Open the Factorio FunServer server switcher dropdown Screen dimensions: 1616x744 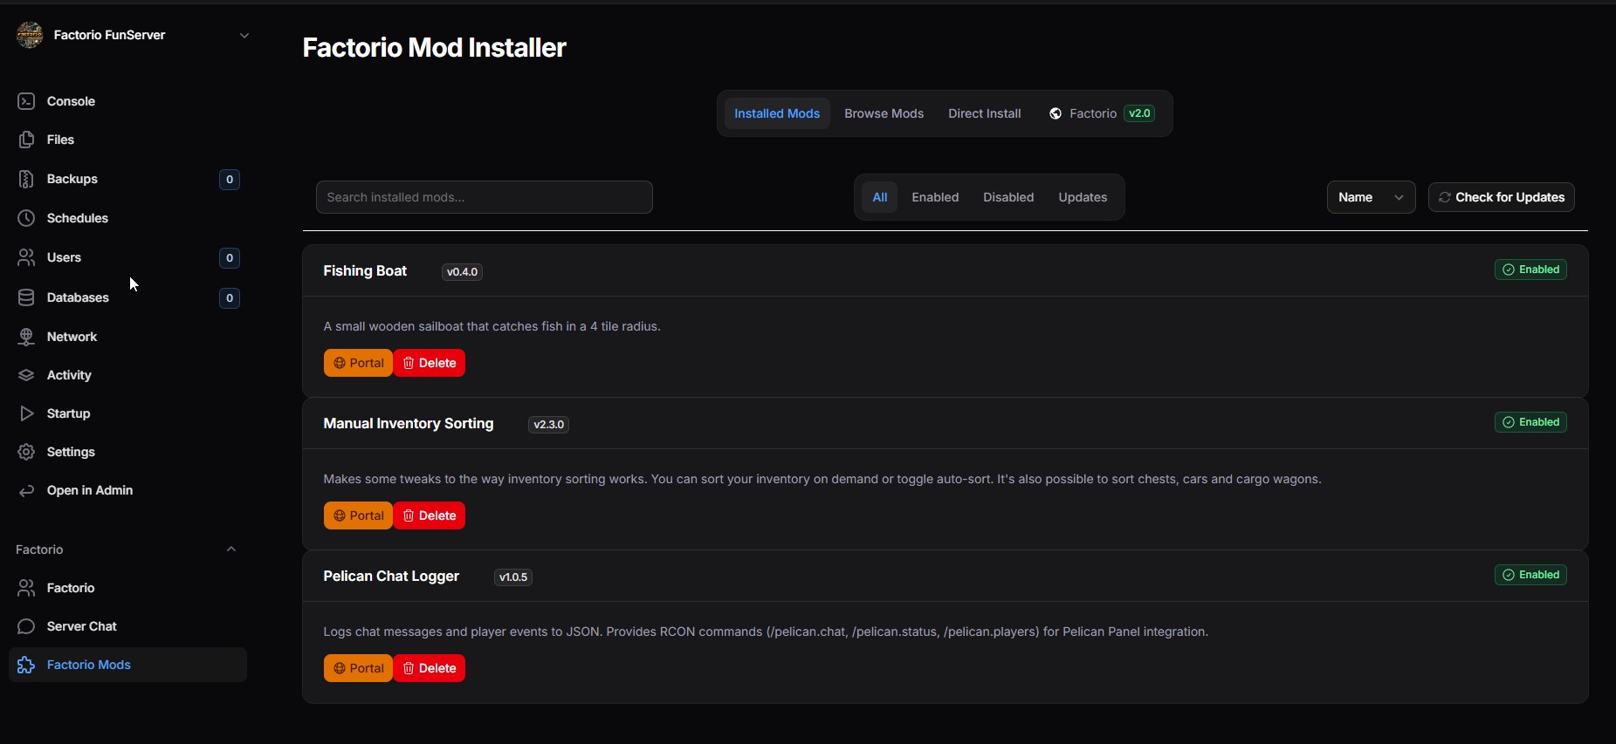133,35
